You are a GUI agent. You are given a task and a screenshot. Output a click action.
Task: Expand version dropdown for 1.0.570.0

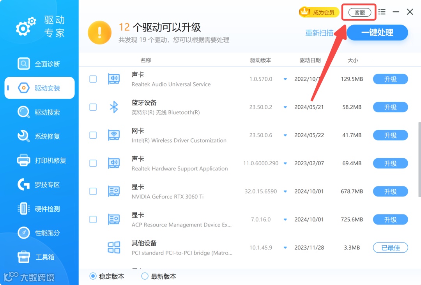tap(285, 79)
